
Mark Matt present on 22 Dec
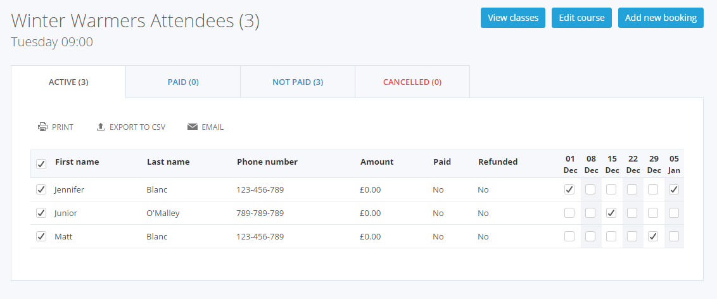point(632,236)
